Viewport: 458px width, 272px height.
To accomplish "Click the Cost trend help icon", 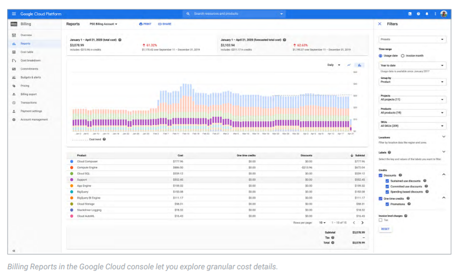I will pos(104,139).
